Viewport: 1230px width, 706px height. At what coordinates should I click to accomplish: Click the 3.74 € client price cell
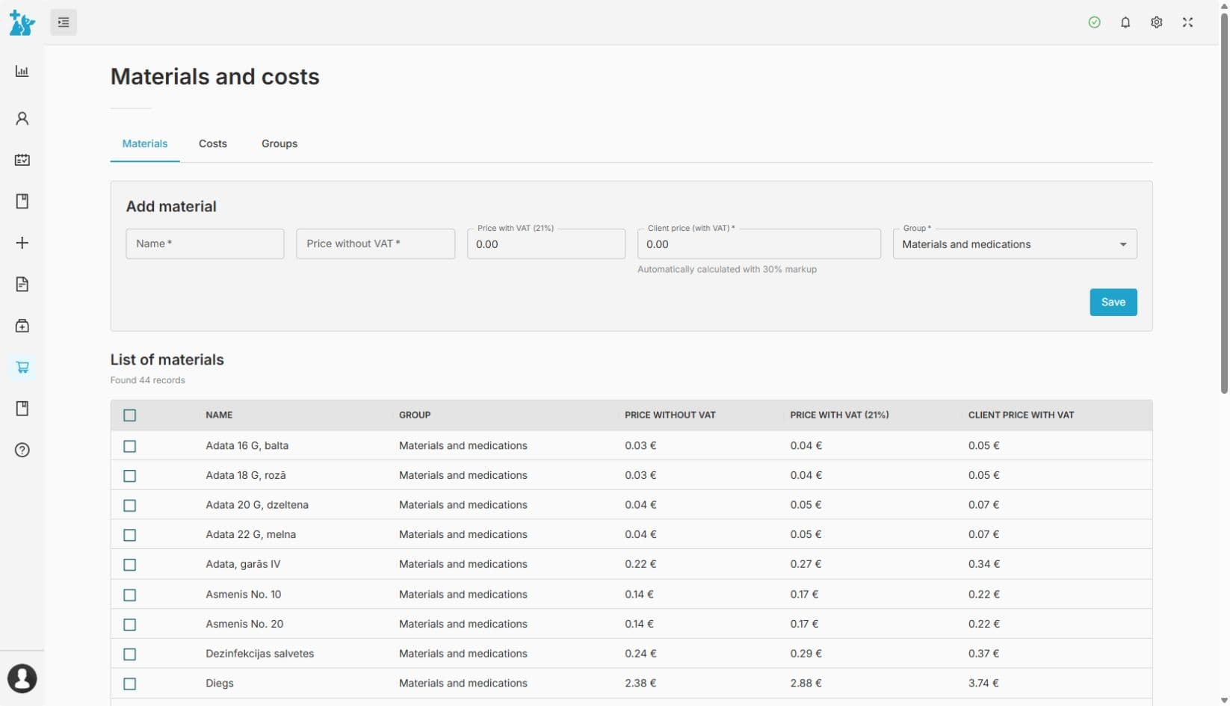984,683
